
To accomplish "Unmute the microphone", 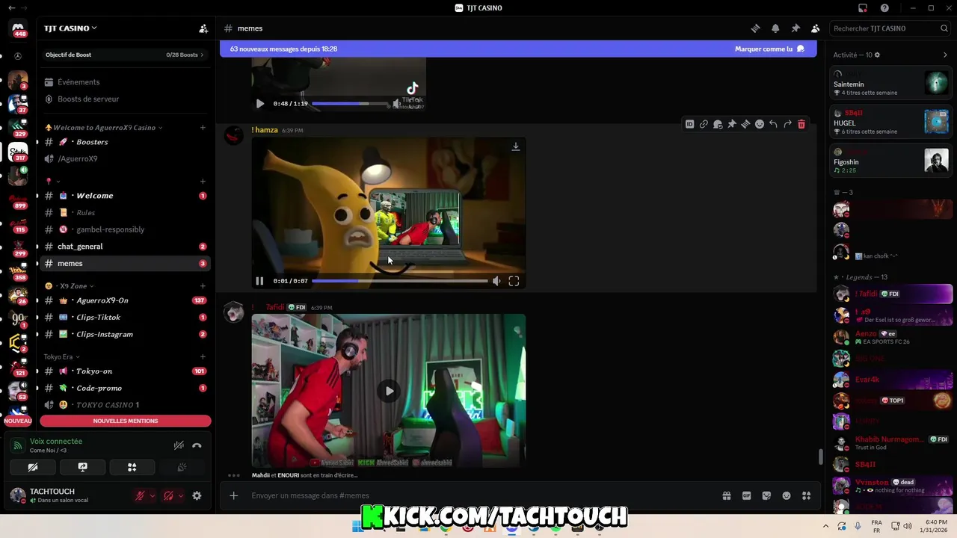I will [140, 495].
